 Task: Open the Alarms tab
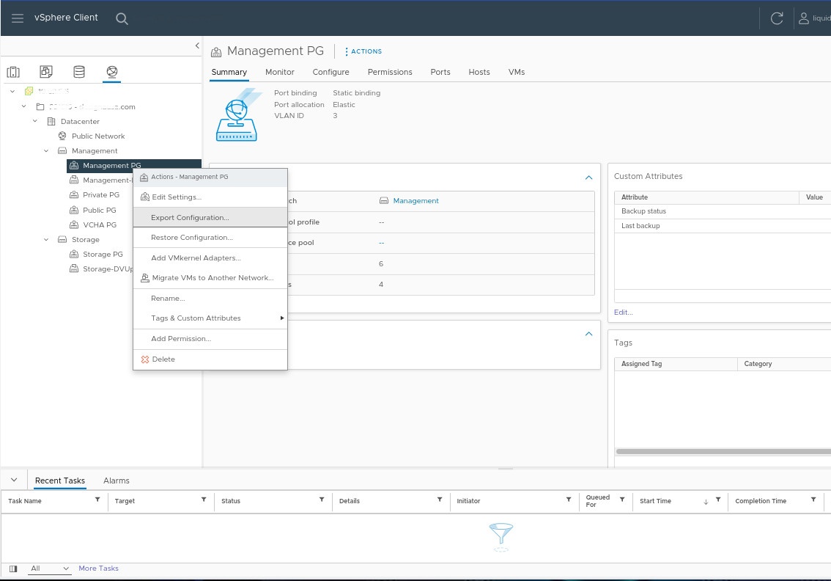pos(116,480)
